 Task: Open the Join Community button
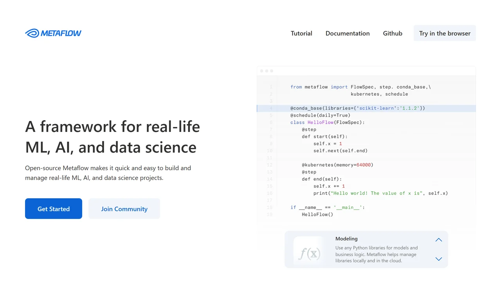coord(124,209)
